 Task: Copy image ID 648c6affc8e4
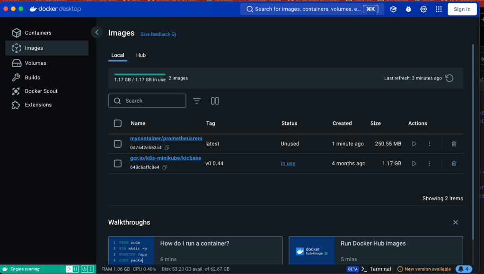pyautogui.click(x=165, y=168)
